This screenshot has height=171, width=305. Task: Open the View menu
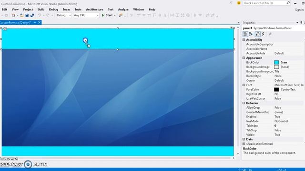pyautogui.click(x=15, y=9)
